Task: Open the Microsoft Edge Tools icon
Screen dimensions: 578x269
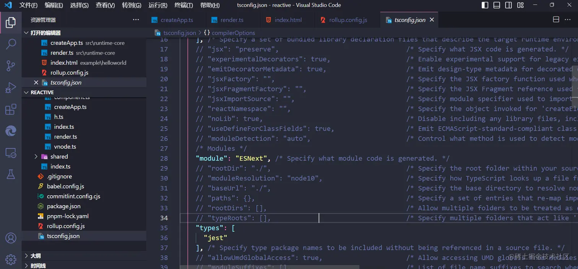Action: click(11, 131)
